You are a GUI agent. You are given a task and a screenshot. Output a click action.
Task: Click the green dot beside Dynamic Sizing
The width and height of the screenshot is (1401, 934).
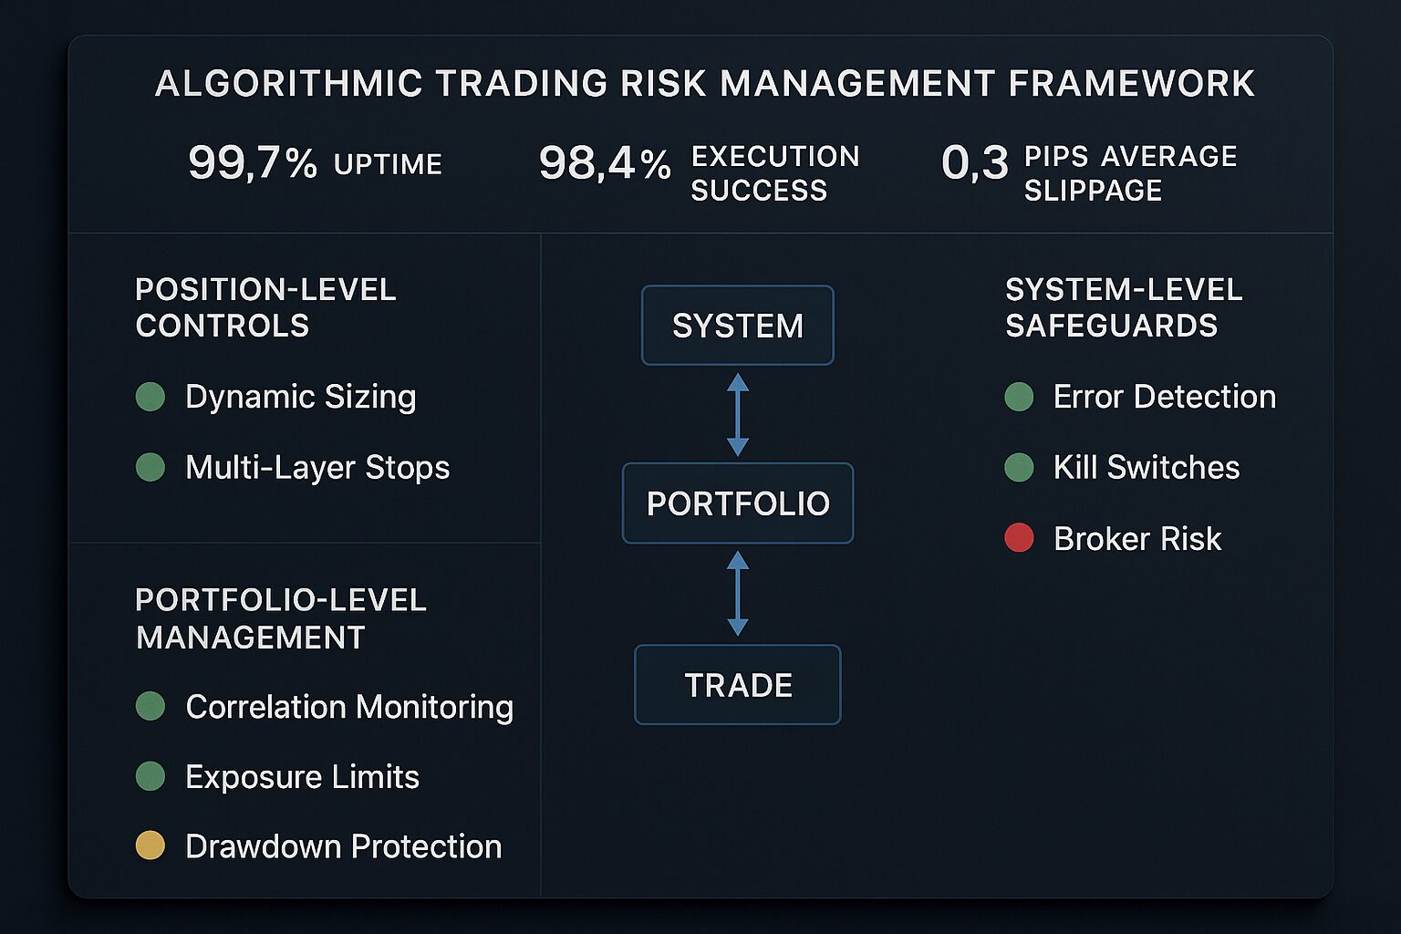tap(150, 397)
